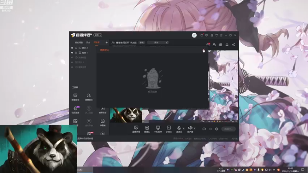Screen dimensions: 308x173
Task: Start recording with the record icon
Action: click(x=204, y=129)
